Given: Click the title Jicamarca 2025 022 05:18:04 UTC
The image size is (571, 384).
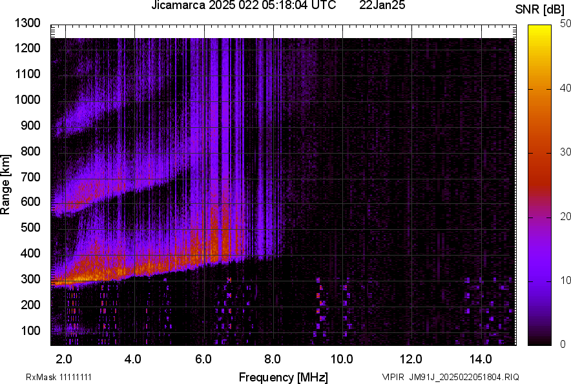Looking at the screenshot, I should (x=243, y=7).
